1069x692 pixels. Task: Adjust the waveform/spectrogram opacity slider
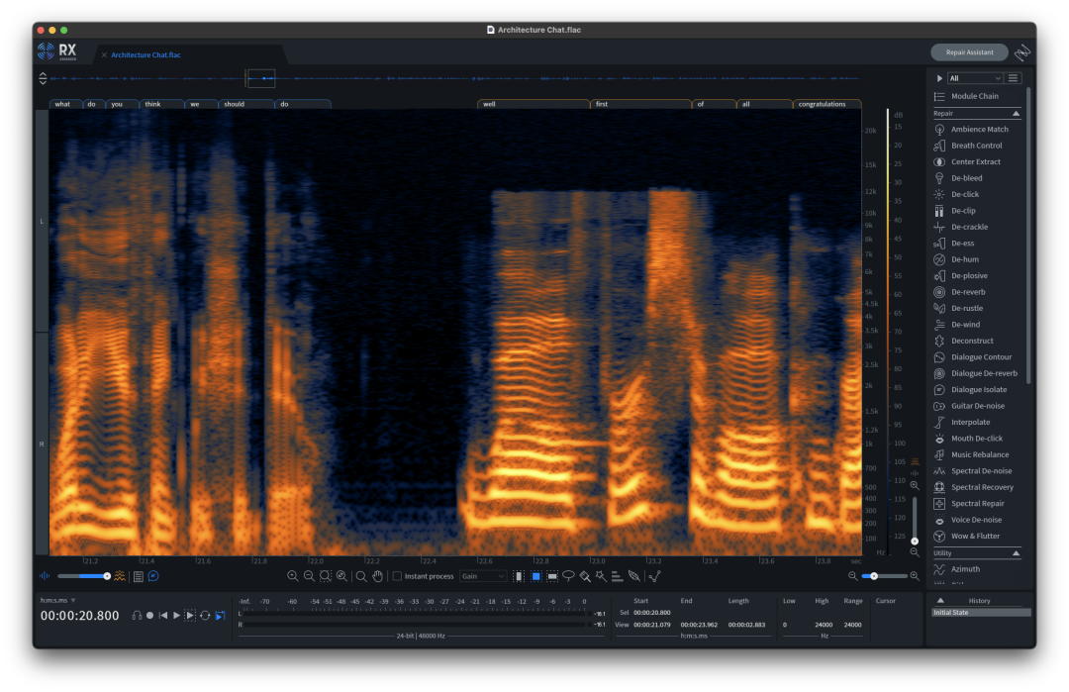84,576
